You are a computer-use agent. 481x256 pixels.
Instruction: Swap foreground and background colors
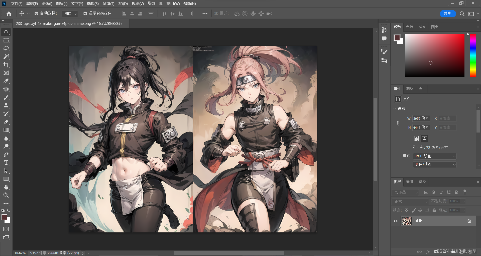click(9, 211)
